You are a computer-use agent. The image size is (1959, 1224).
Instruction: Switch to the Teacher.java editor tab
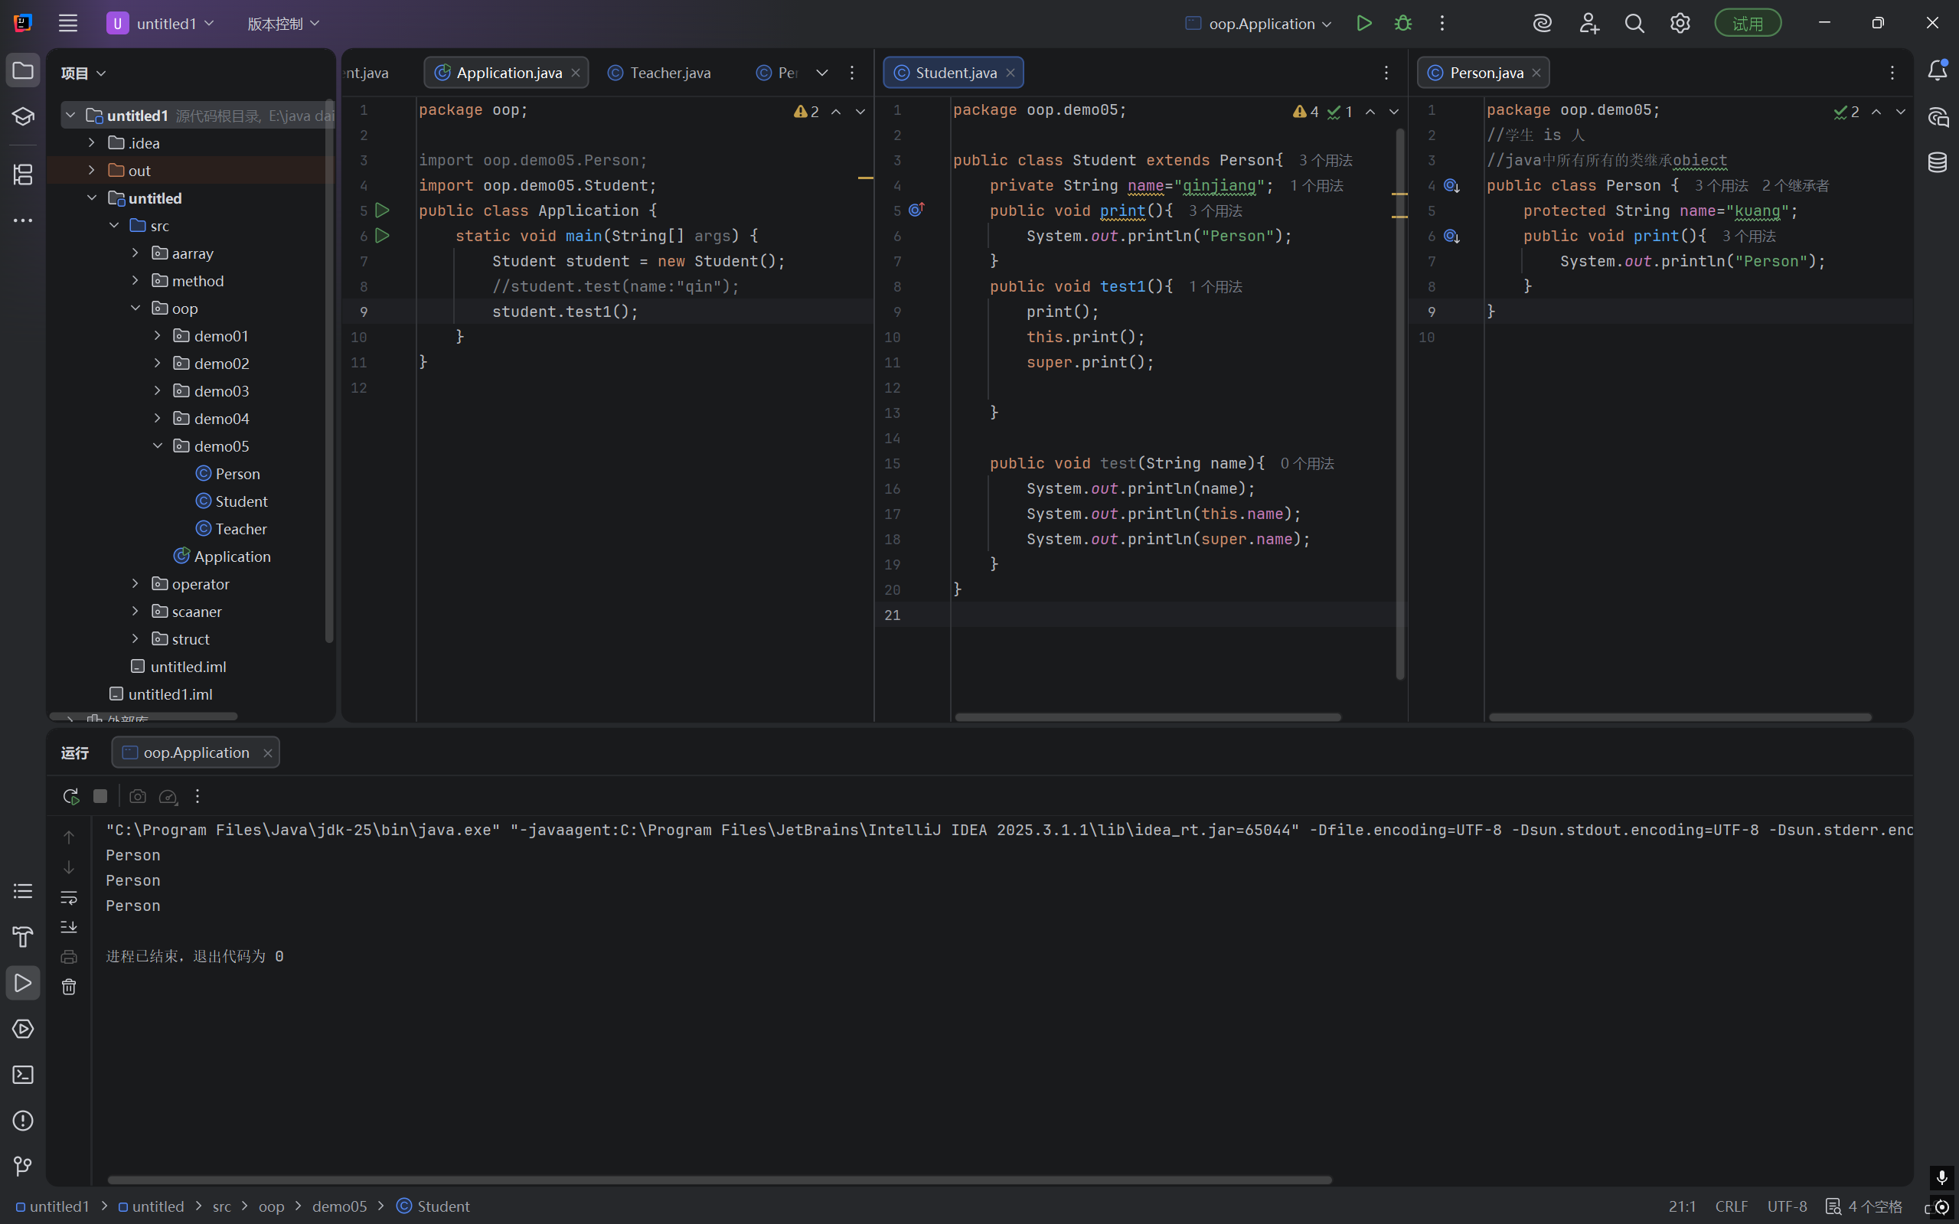point(670,73)
